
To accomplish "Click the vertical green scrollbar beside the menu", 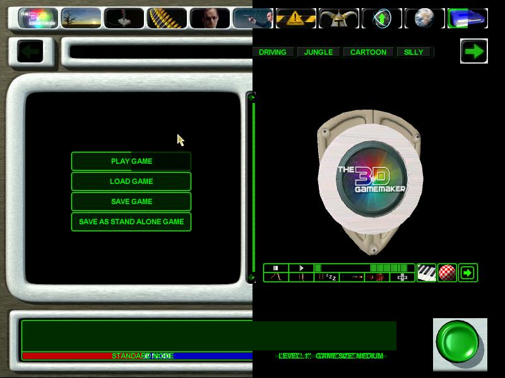I will click(x=254, y=188).
